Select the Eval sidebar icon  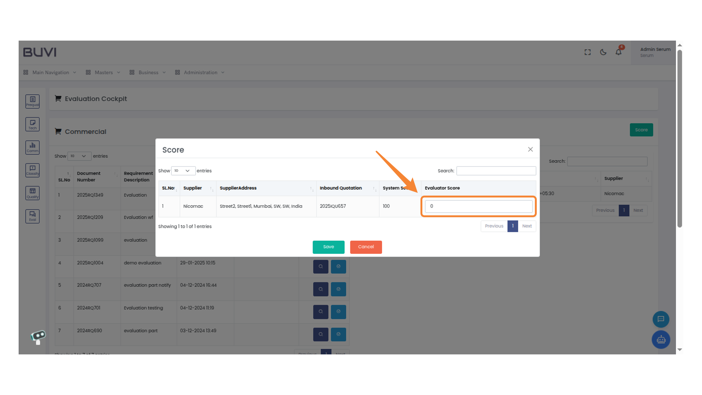32,216
